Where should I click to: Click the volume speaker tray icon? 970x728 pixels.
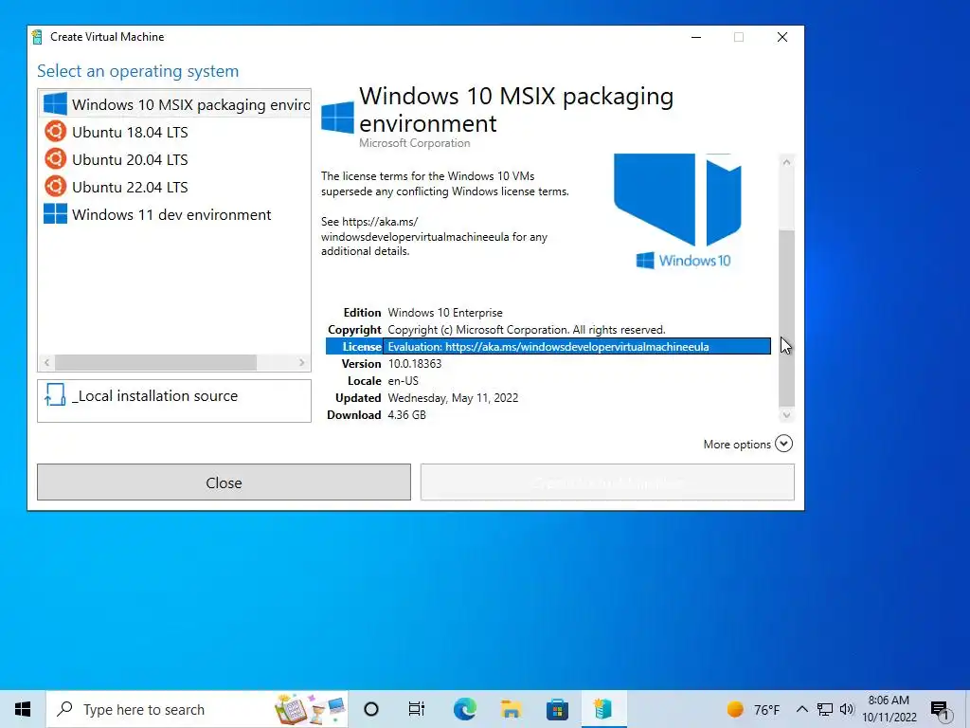click(847, 709)
